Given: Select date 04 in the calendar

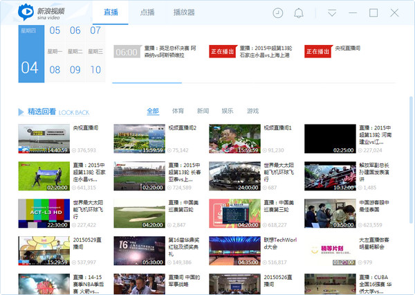Looking at the screenshot, I should [x=30, y=68].
